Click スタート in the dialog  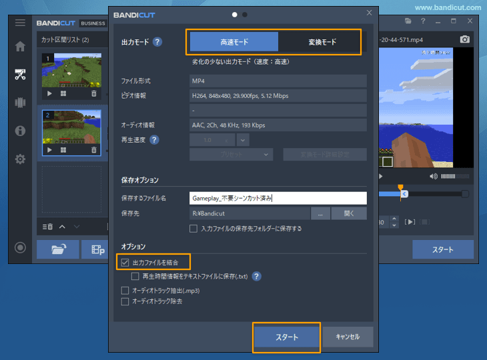pyautogui.click(x=287, y=337)
